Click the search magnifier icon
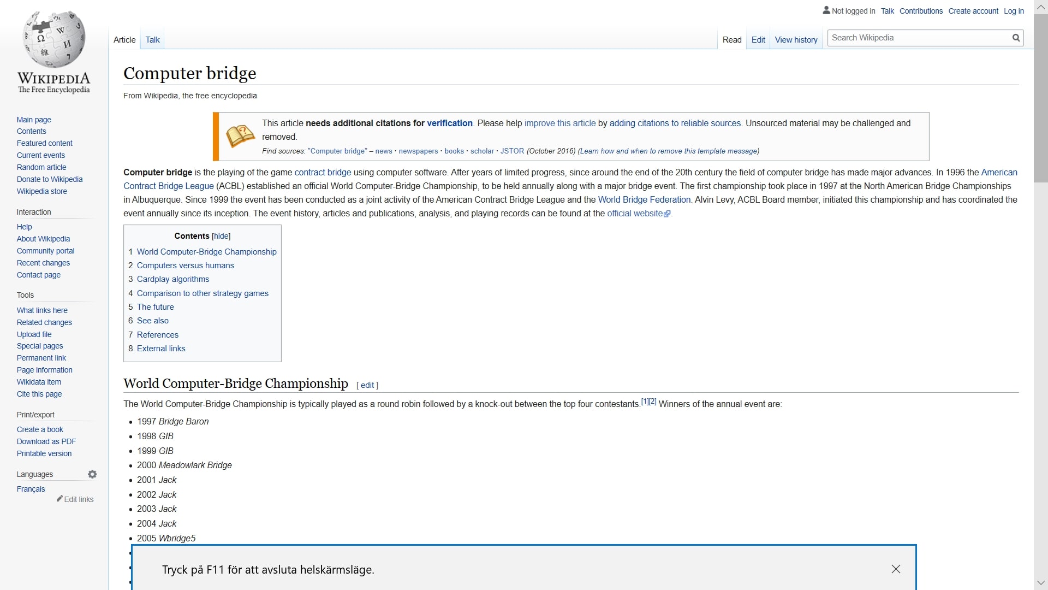Viewport: 1048px width, 590px height. 1016,38
